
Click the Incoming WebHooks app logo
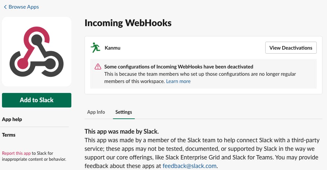37,52
